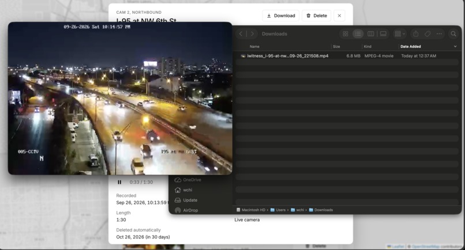This screenshot has width=465, height=250.
Task: Close the camera recording panel
Action: pos(339,16)
